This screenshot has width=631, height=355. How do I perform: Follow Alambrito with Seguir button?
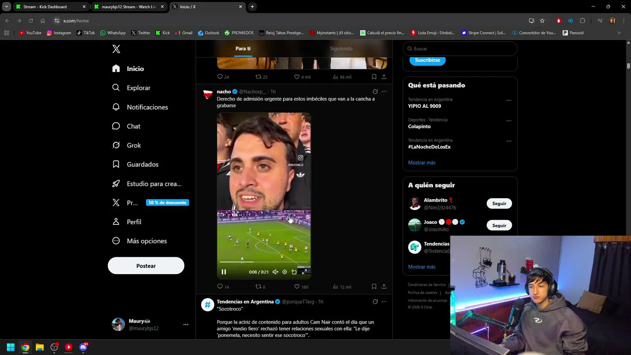pos(499,204)
